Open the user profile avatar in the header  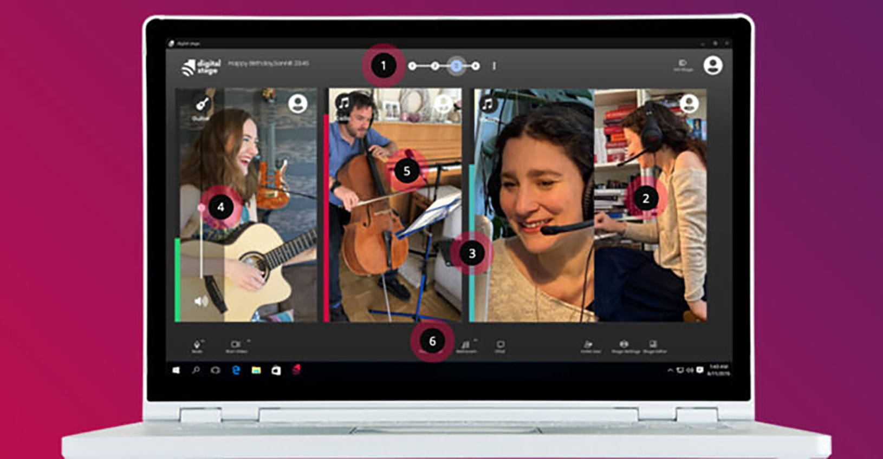pos(713,65)
